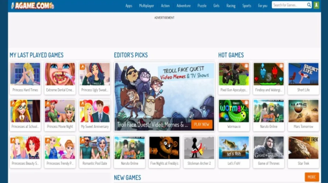Click the Princess Hard Times title text

[x=25, y=90]
